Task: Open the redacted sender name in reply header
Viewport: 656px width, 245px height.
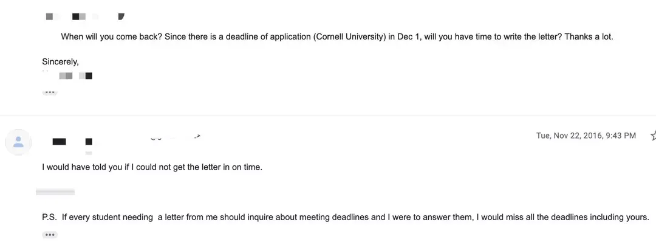Action: (x=72, y=142)
